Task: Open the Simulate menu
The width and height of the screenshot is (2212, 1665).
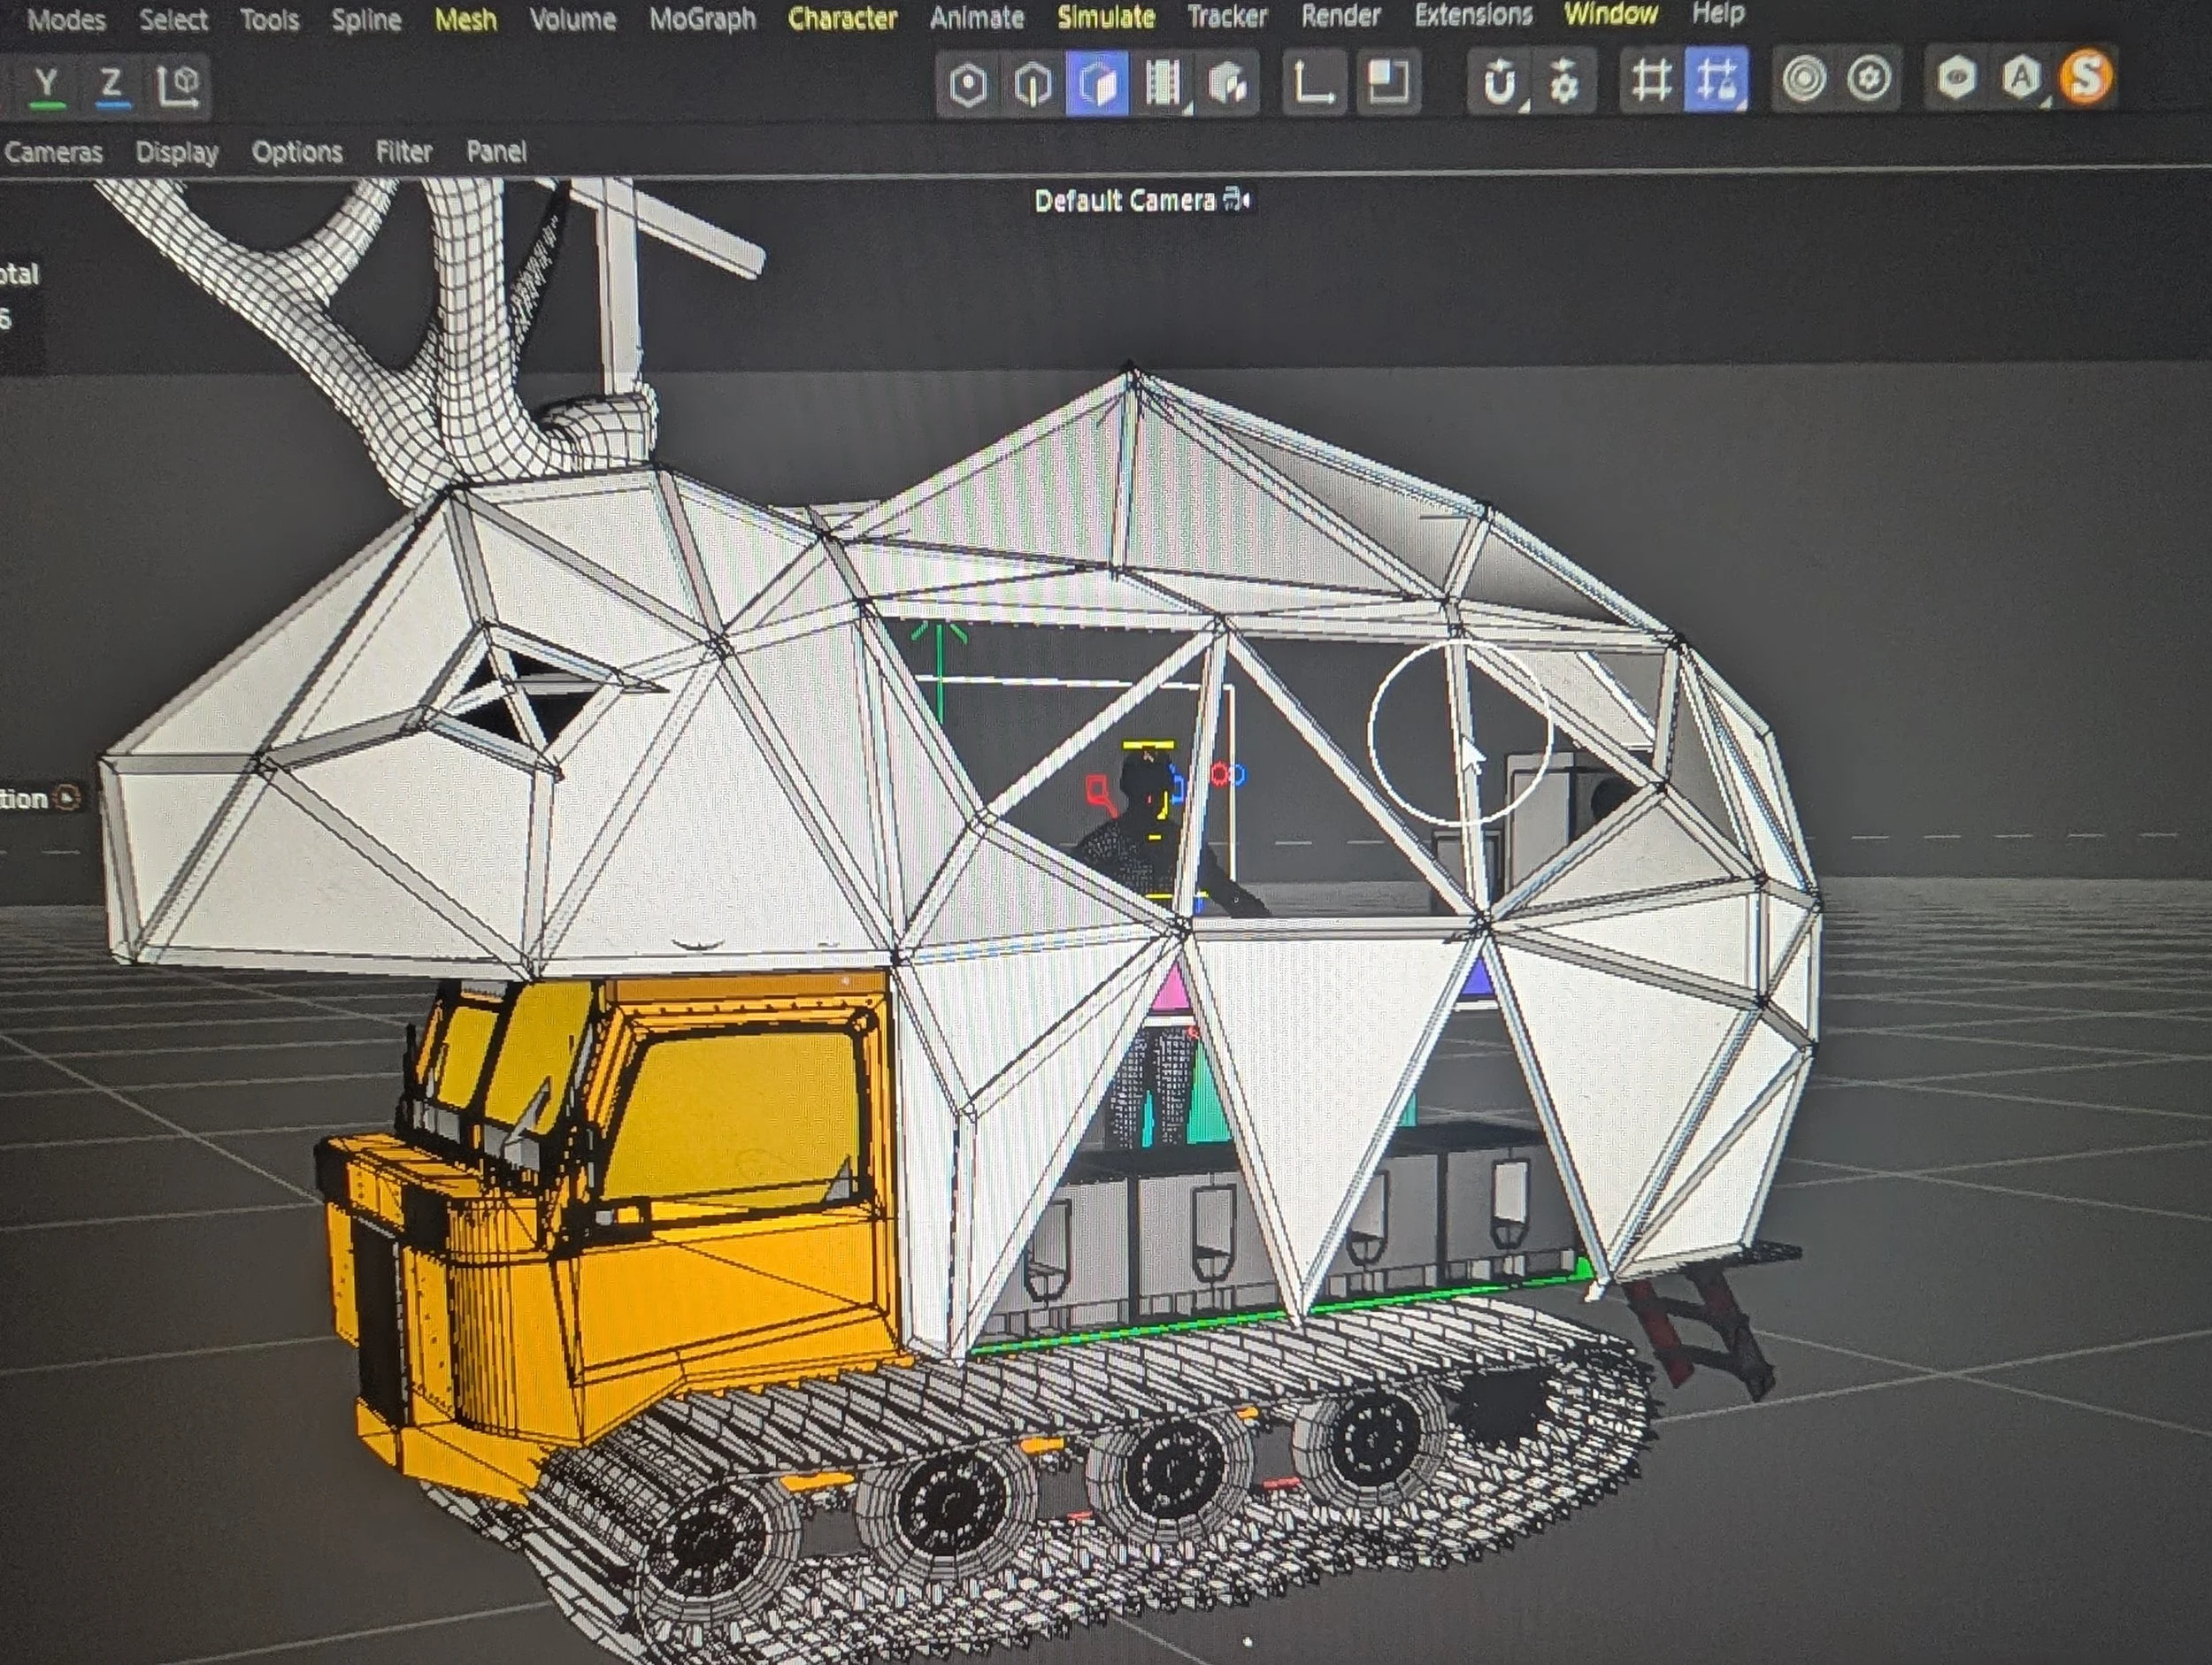Action: click(x=1105, y=17)
